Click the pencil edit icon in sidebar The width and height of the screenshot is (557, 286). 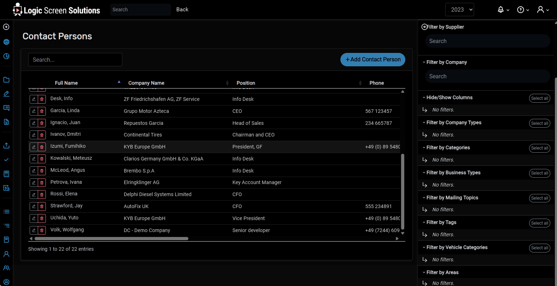pyautogui.click(x=6, y=94)
